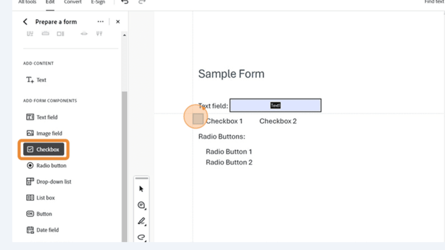Switch to the Convert tab

[73, 2]
